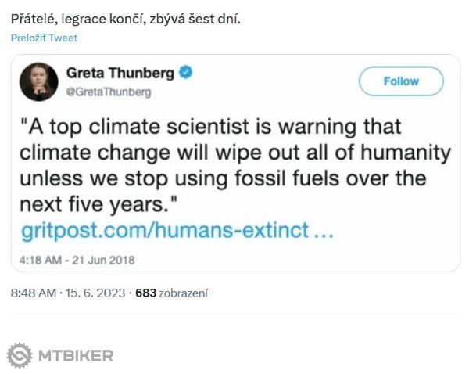Open Greta Thunberg's profile avatar
This screenshot has width=469, height=374.
pyautogui.click(x=39, y=81)
